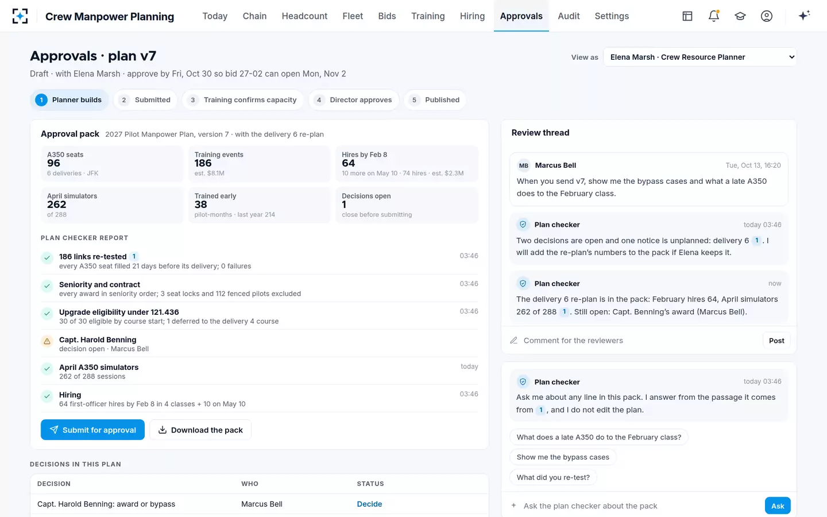Click the shield icon on the 'now' Plan checker message

523,284
